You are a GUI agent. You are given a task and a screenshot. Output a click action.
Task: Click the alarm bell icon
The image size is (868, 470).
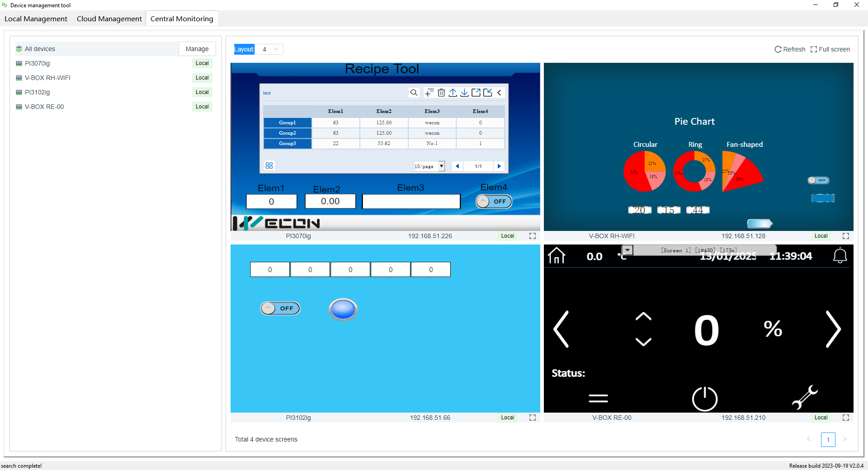[840, 256]
